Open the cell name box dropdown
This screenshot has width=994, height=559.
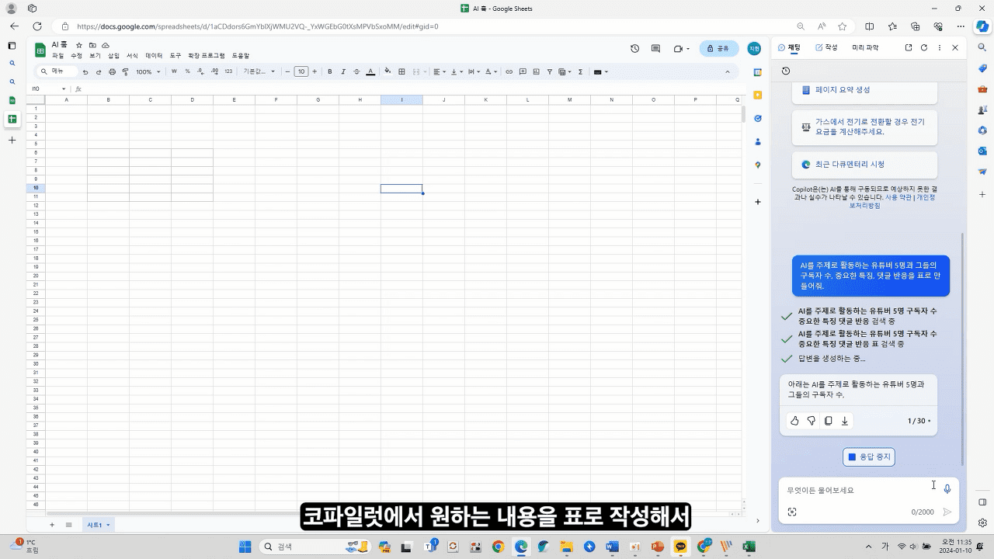click(62, 88)
